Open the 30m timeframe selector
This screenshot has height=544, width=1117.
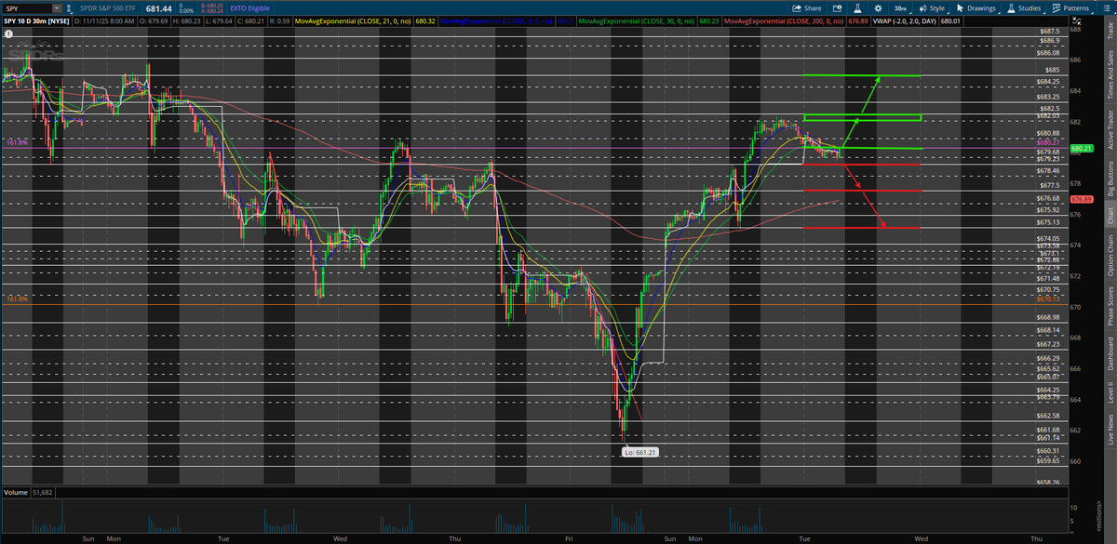coord(900,7)
